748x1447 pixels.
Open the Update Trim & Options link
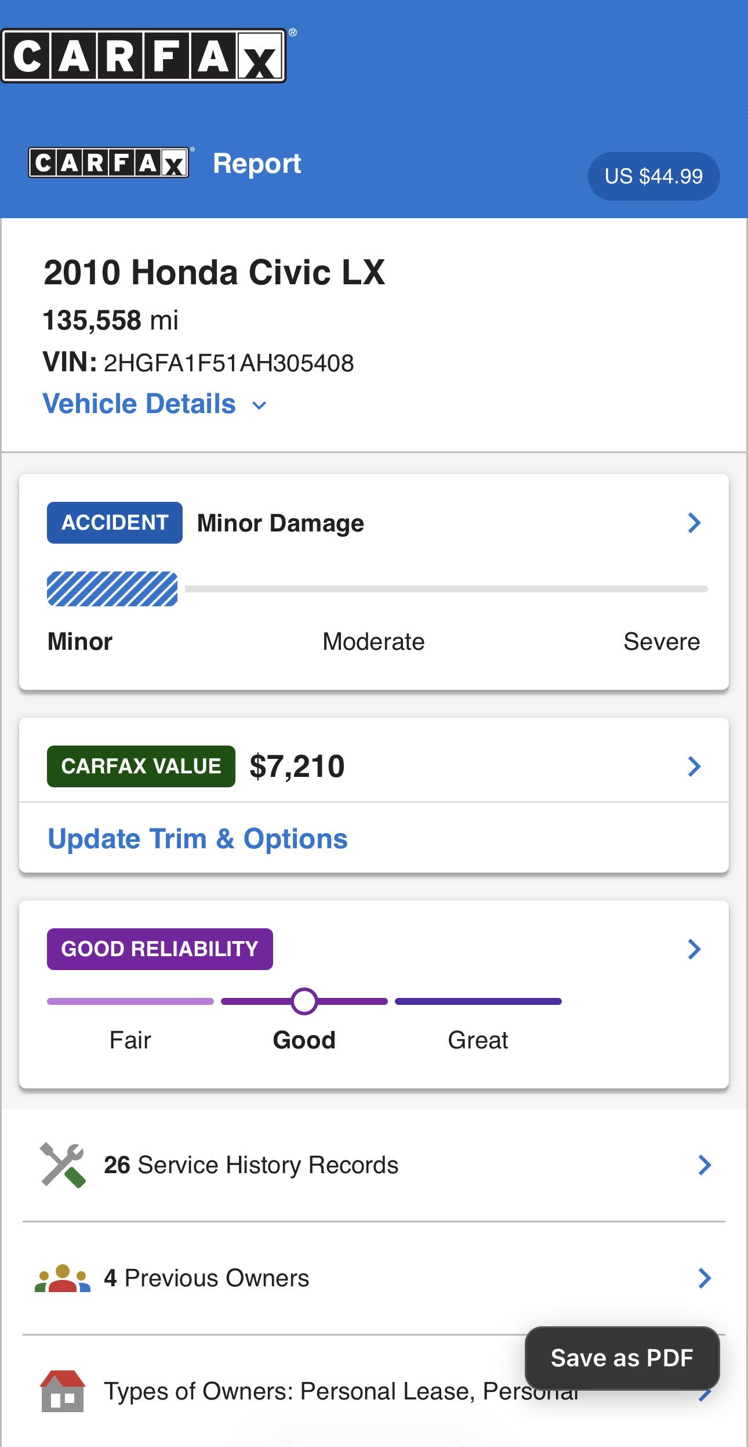(x=198, y=839)
